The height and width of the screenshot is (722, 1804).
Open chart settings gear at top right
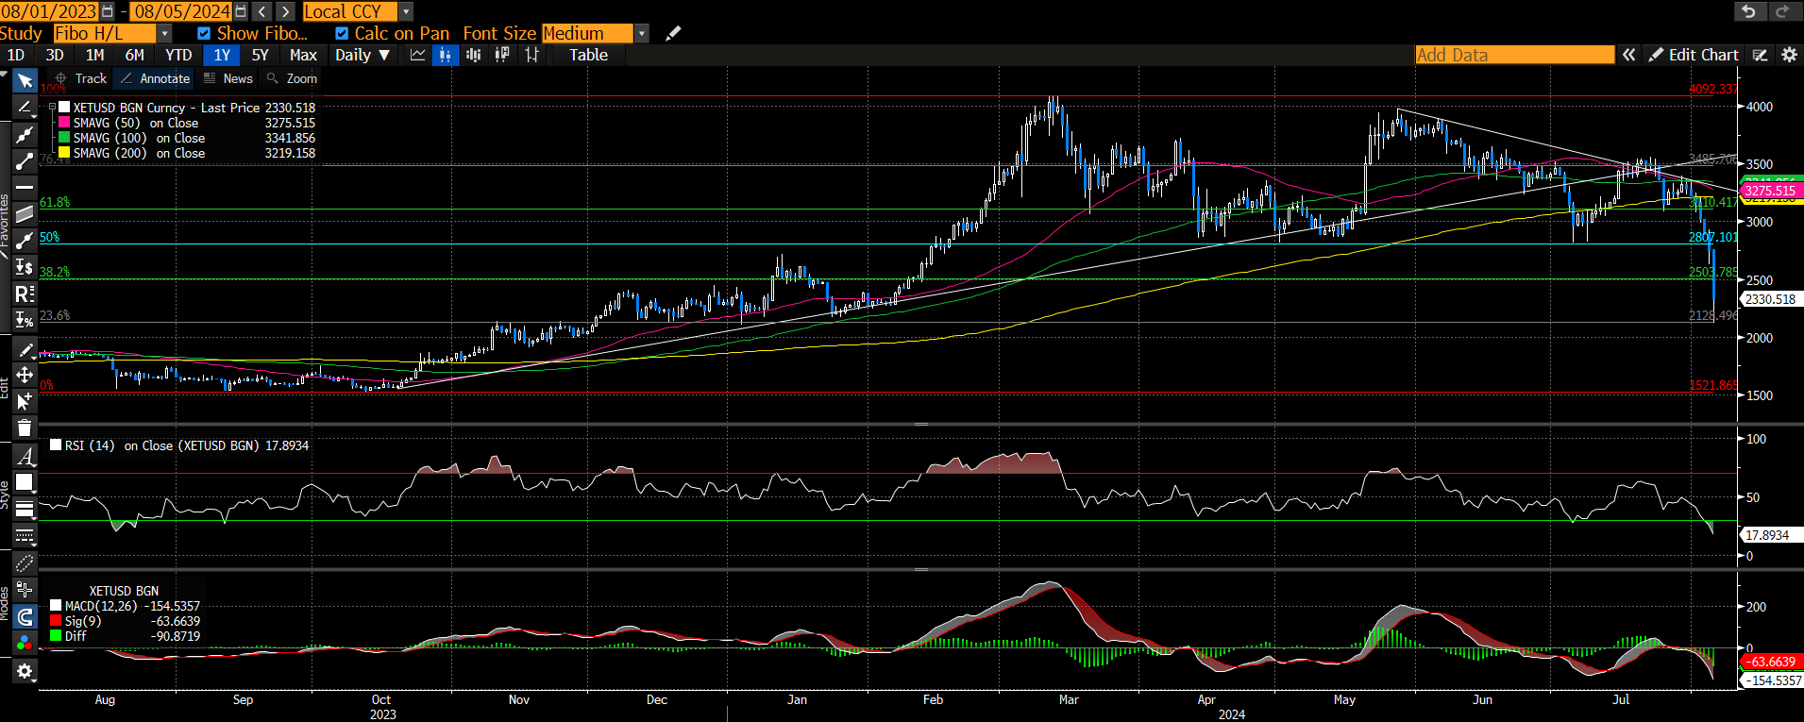coord(1789,55)
